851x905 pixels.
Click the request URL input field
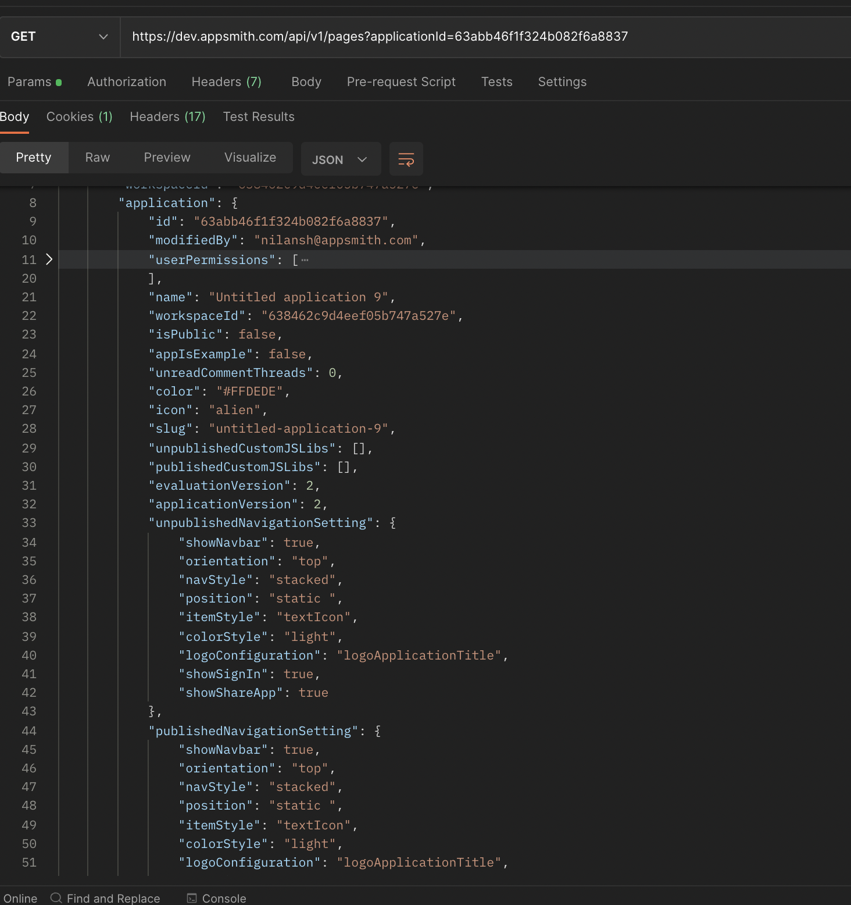[x=485, y=37]
